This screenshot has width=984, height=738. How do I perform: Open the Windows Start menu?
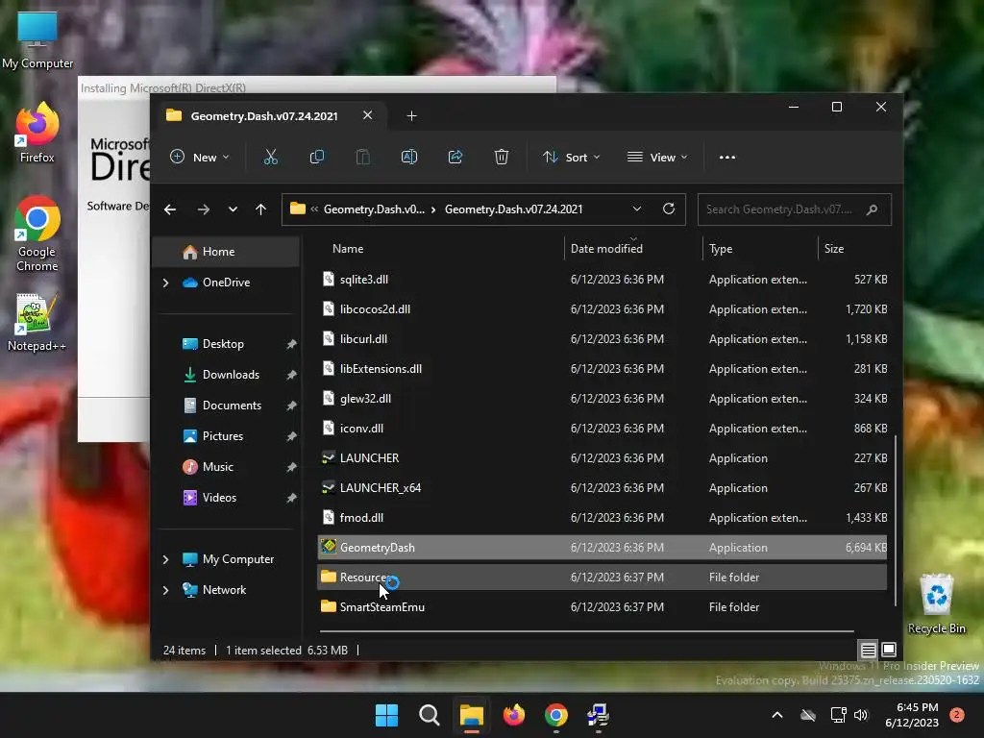tap(386, 715)
